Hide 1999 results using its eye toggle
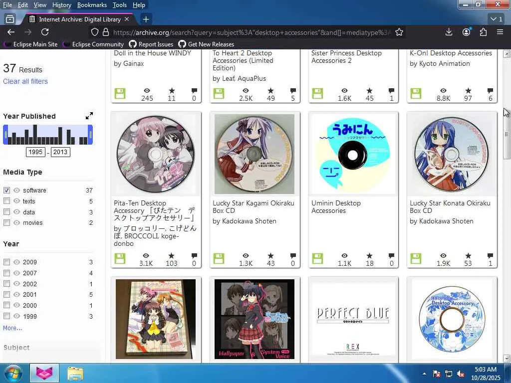511x383 pixels. tap(16, 316)
